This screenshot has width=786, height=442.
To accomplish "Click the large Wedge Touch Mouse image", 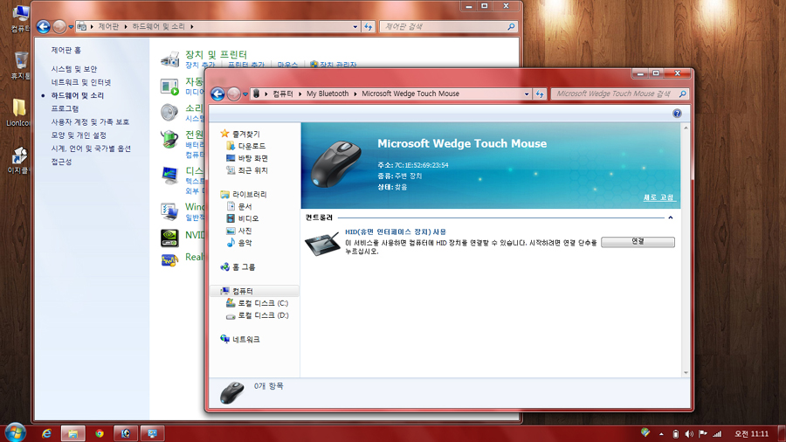I will click(x=336, y=164).
